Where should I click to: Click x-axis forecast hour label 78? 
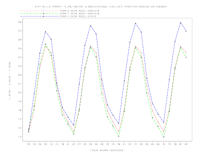[175, 144]
